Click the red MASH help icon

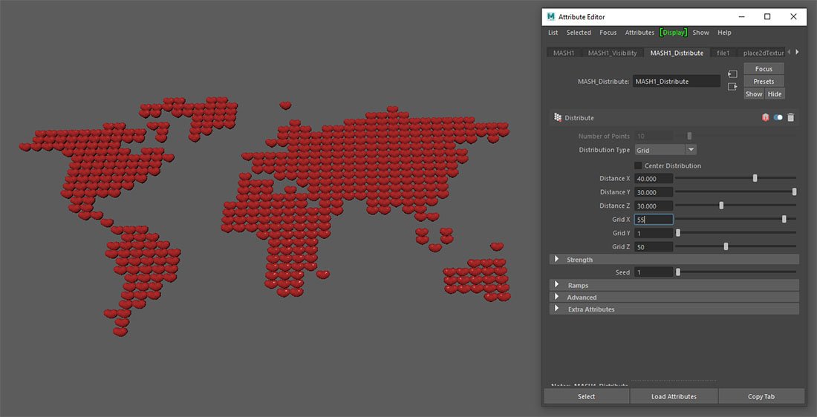click(765, 118)
